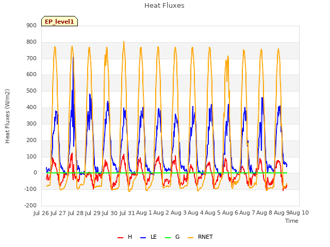
Task: Click the blue LE legend color marker
Action: click(143, 238)
